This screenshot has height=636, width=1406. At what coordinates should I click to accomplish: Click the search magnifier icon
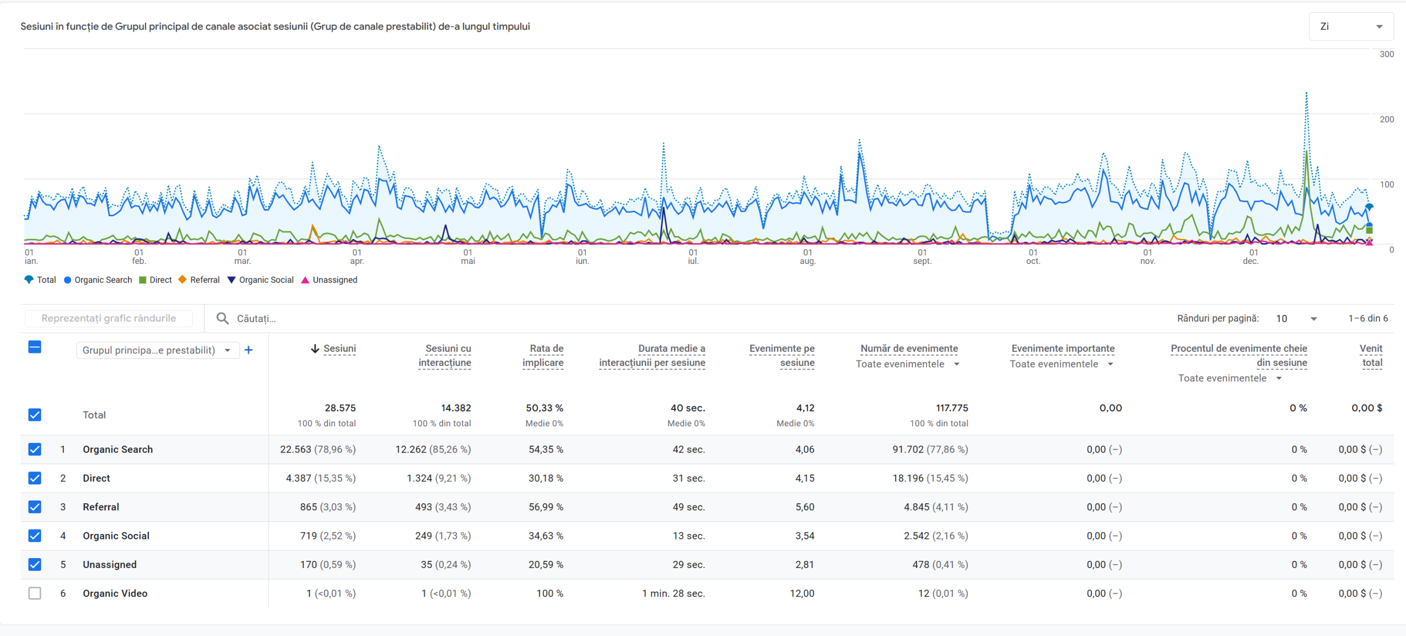[222, 318]
